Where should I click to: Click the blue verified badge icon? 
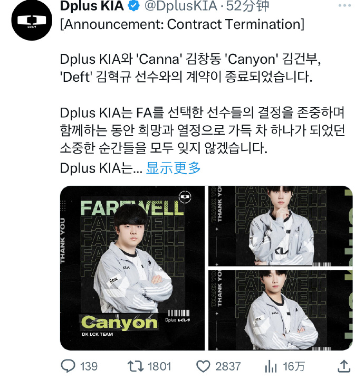pos(134,6)
